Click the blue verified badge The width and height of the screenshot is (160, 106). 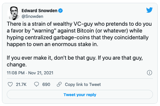coord(61,10)
